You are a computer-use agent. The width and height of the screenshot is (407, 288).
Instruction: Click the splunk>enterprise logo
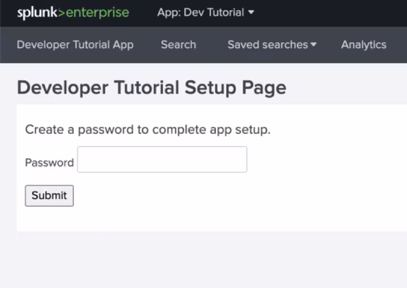(73, 13)
